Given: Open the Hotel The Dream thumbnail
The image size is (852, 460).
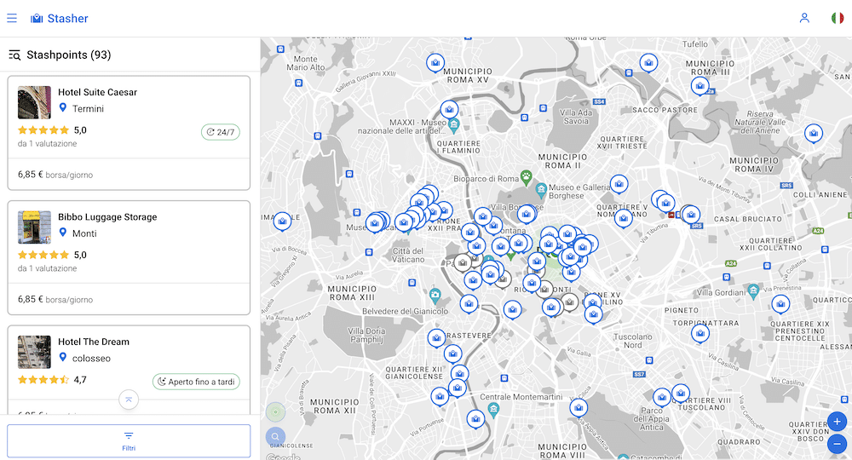Looking at the screenshot, I should pos(34,352).
